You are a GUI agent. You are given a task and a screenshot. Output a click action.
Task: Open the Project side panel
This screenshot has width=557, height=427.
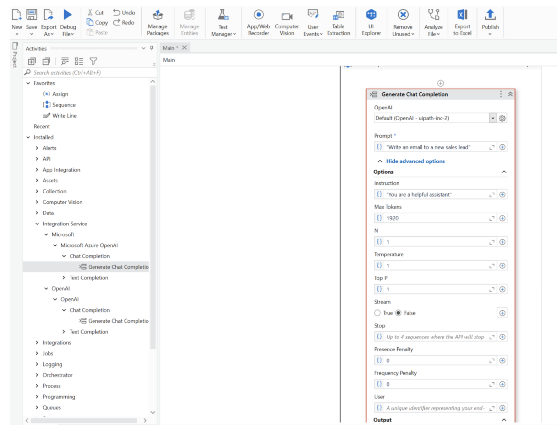(x=15, y=55)
